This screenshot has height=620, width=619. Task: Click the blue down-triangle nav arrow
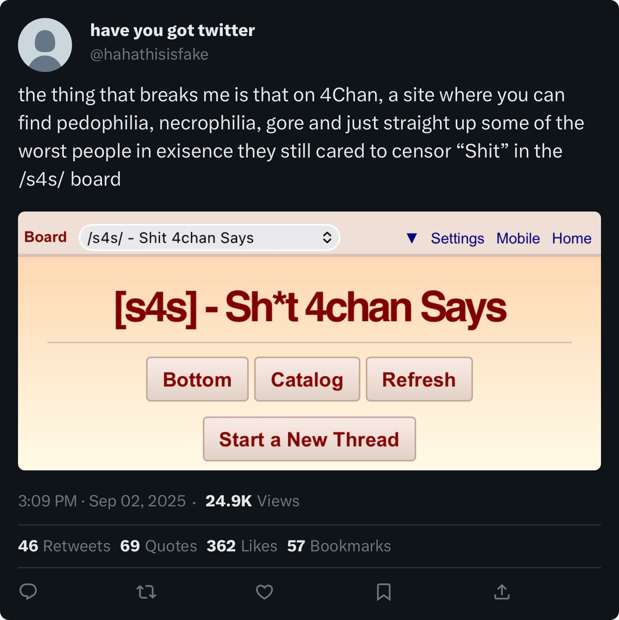412,238
